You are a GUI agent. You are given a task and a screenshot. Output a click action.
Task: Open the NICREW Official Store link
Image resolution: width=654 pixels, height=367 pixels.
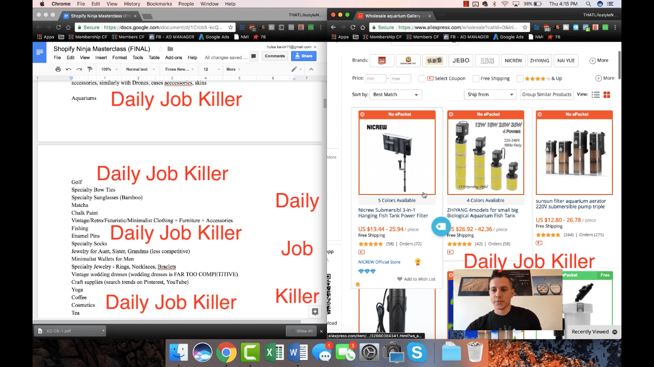pyautogui.click(x=379, y=262)
